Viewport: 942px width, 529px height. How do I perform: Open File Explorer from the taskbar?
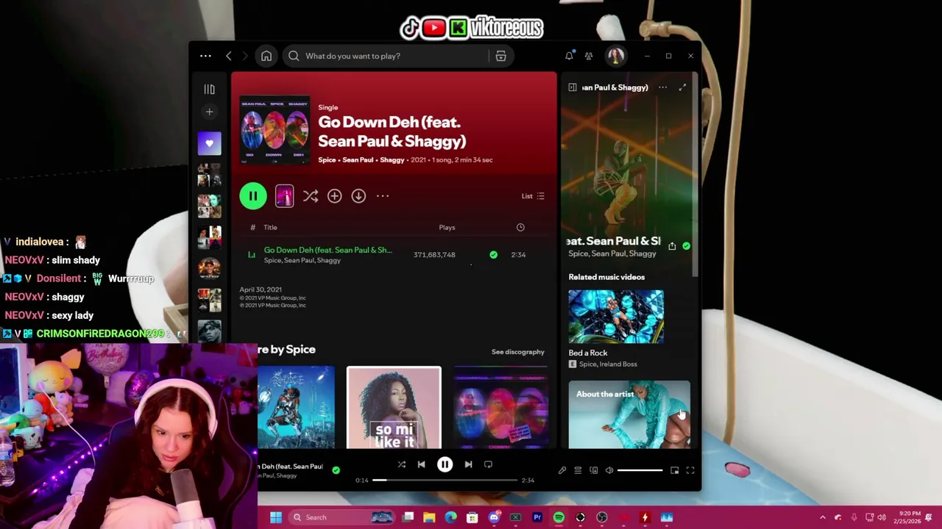pyautogui.click(x=429, y=517)
